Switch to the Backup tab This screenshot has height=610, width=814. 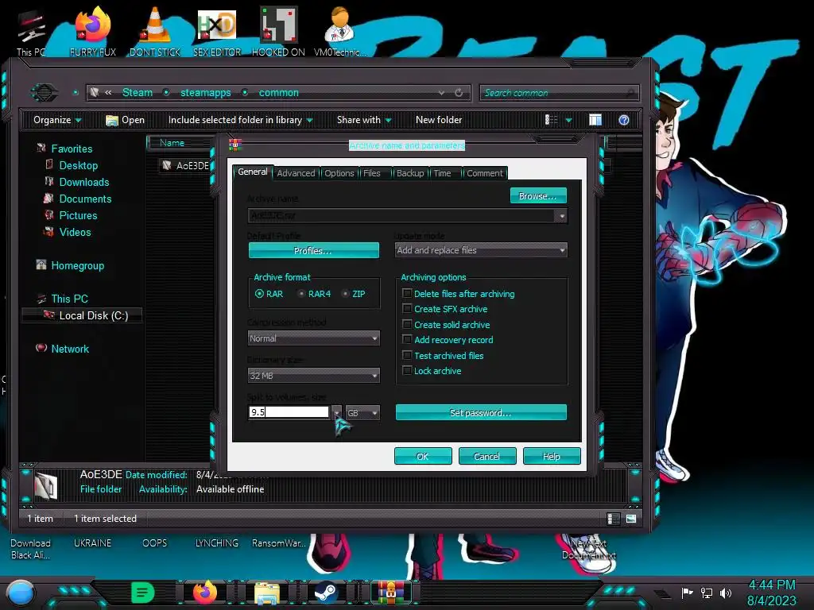(410, 173)
